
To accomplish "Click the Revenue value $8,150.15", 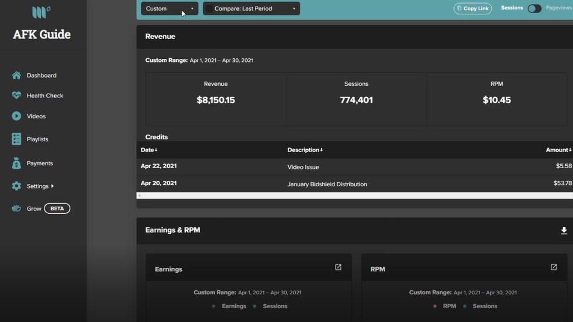I will [x=216, y=100].
